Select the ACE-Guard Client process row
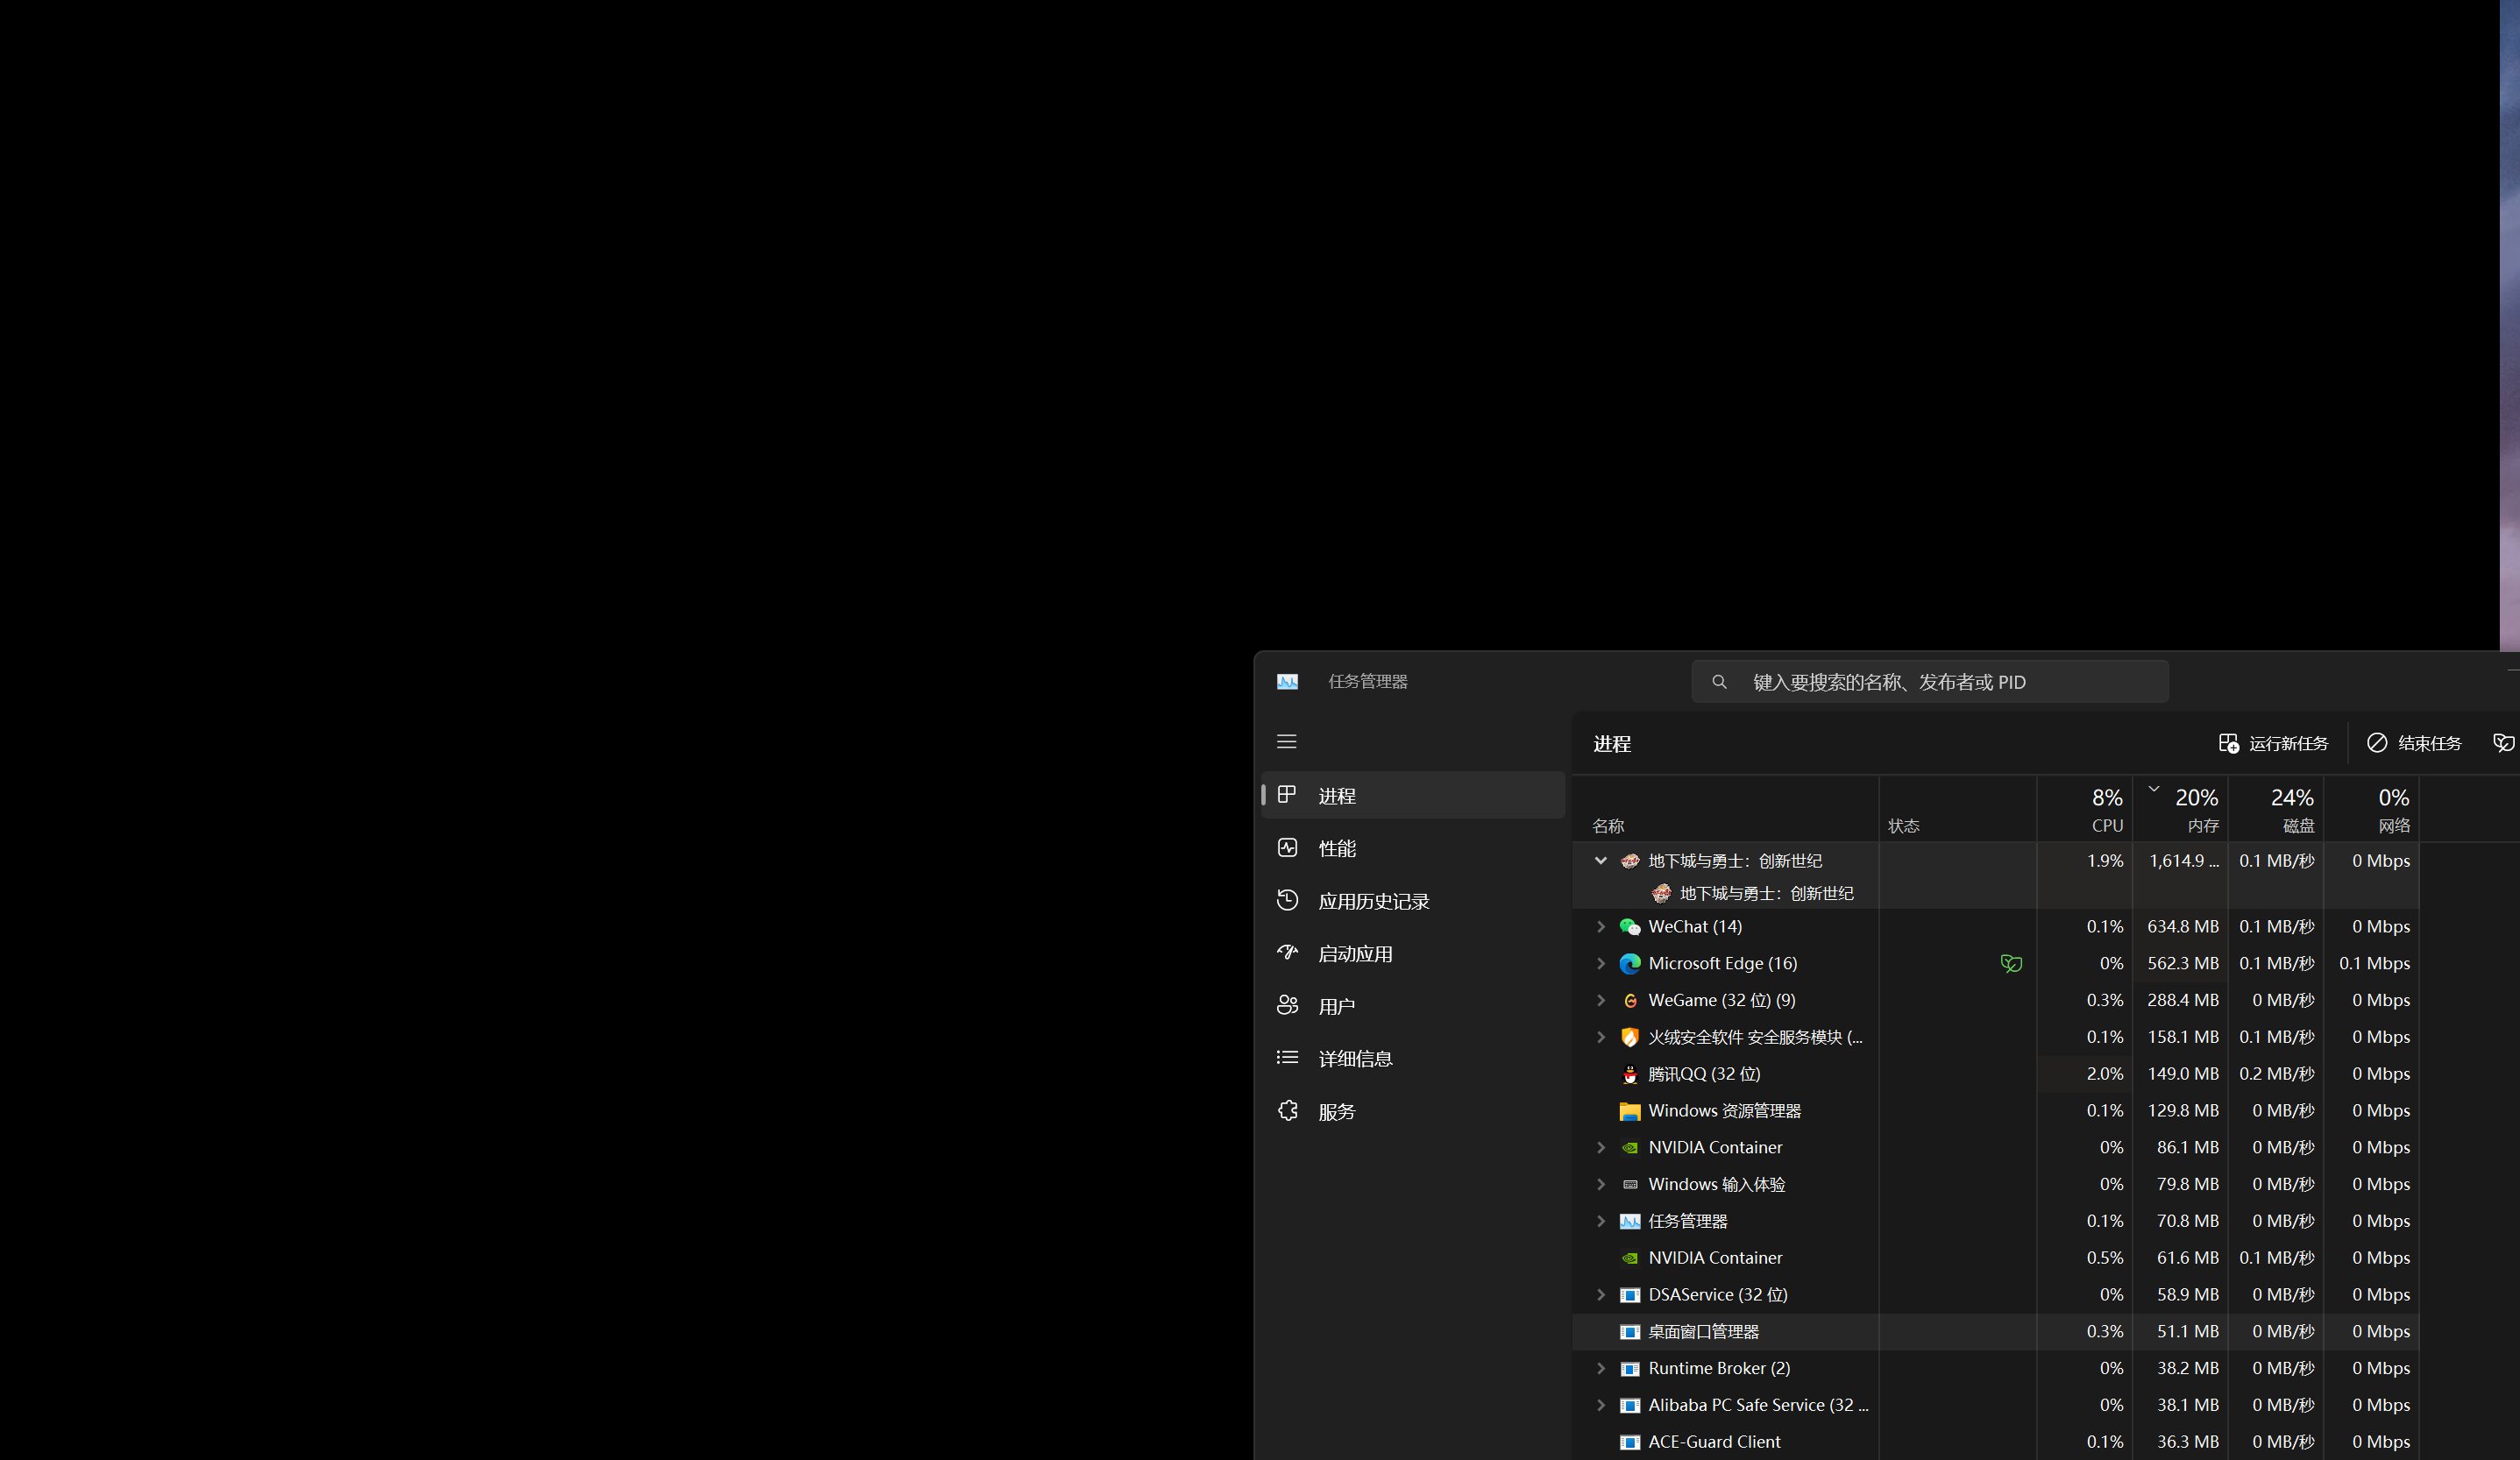The width and height of the screenshot is (2520, 1460). click(1996, 1442)
